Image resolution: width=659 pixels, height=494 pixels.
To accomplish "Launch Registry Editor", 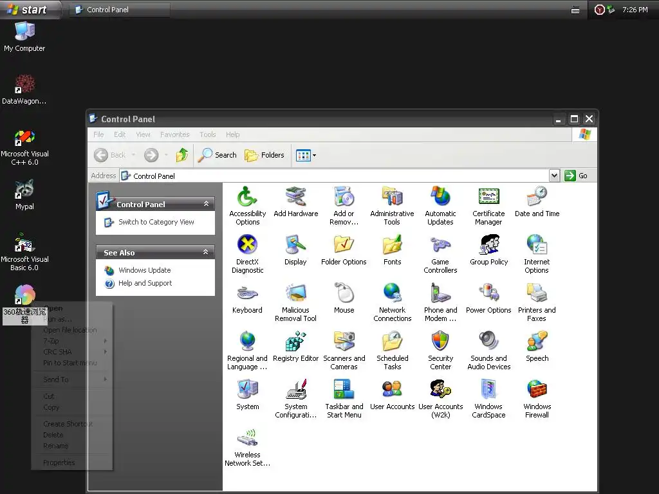I will [x=295, y=347].
